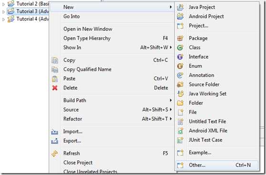Screen dimensions: 266x175
Task: Expand the Tutorial 4 project node
Action: [x=3, y=20]
